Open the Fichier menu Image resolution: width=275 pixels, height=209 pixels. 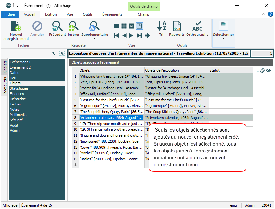(x=10, y=14)
